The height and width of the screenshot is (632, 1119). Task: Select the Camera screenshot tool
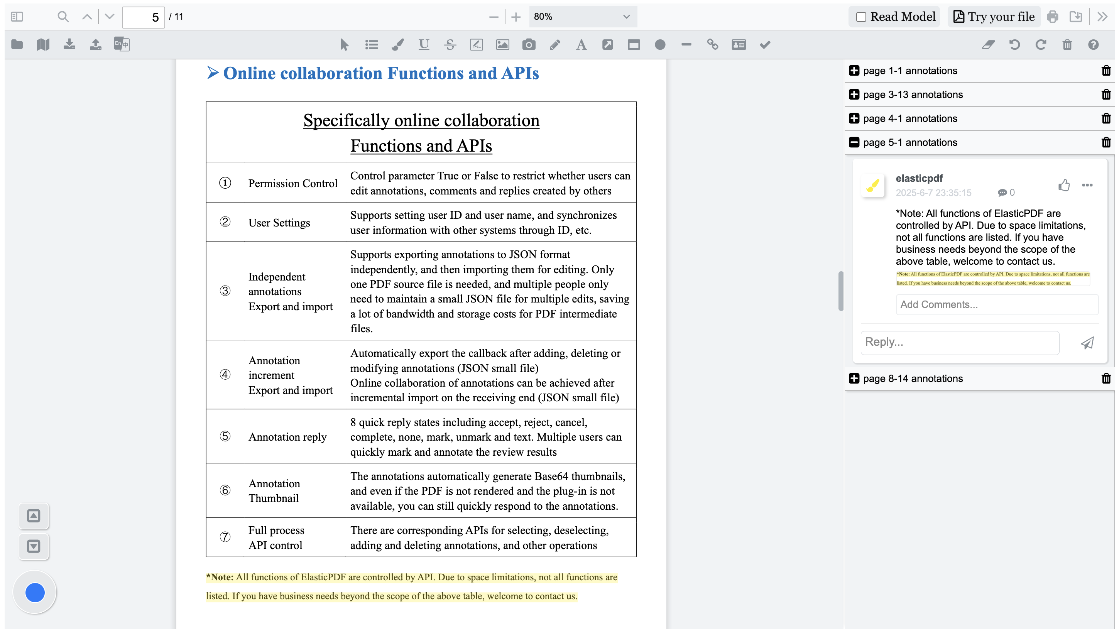point(529,44)
